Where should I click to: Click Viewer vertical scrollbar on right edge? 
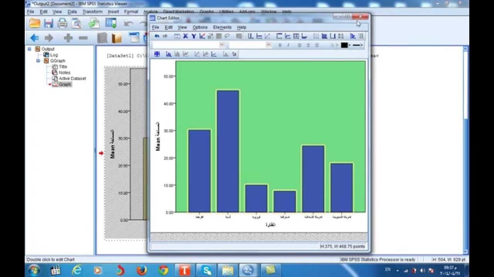(x=466, y=150)
